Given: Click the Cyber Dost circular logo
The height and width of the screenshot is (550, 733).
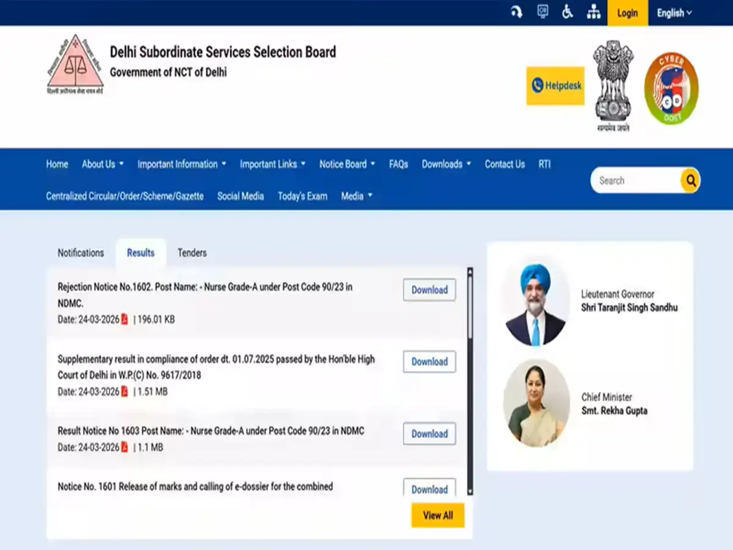Looking at the screenshot, I should point(671,89).
